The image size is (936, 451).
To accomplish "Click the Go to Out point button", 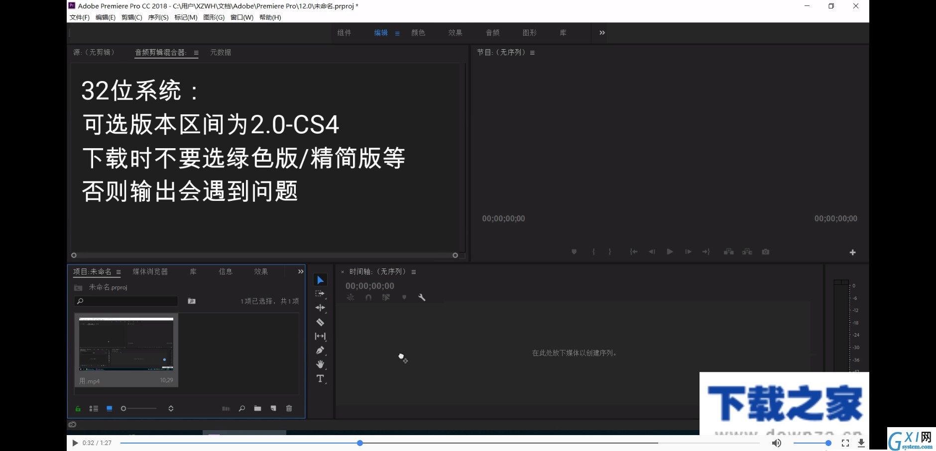I will click(x=706, y=252).
